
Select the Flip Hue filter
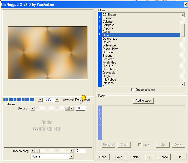click(x=141, y=66)
